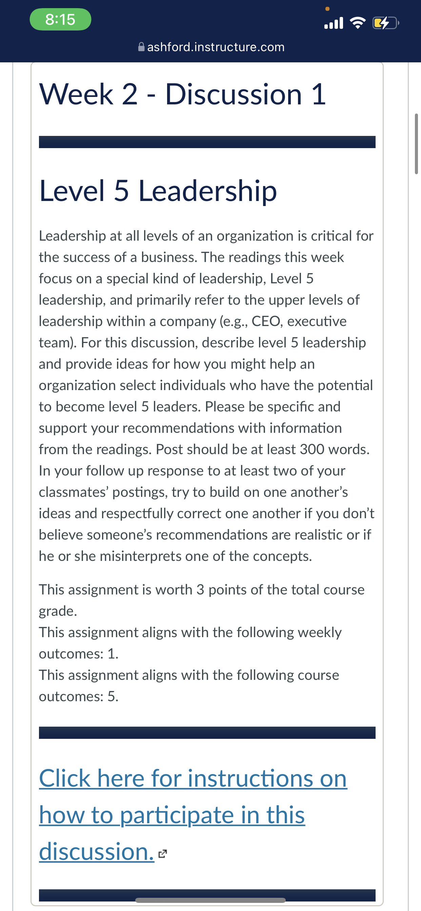421x911 pixels.
Task: Tap the padlock icon beside the URL
Action: click(x=141, y=47)
